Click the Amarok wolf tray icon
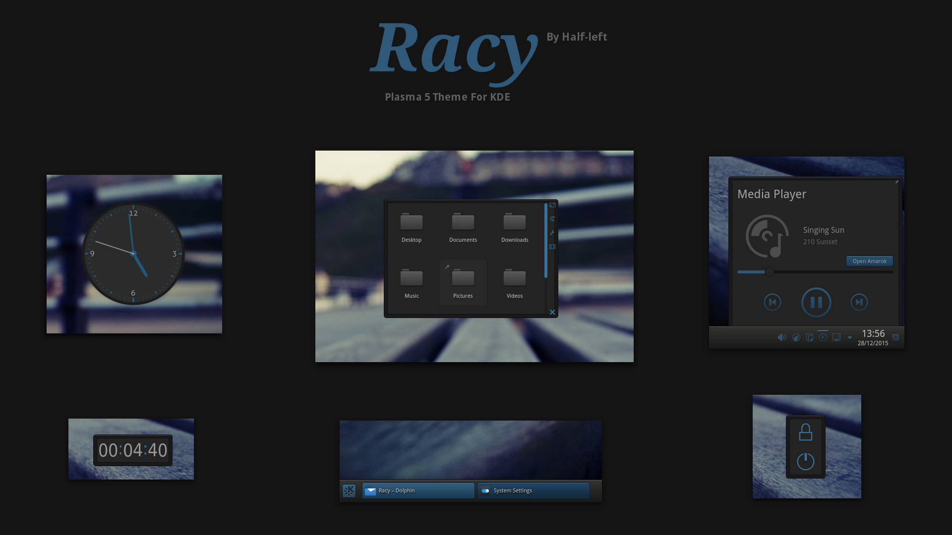This screenshot has height=535, width=952. click(796, 337)
